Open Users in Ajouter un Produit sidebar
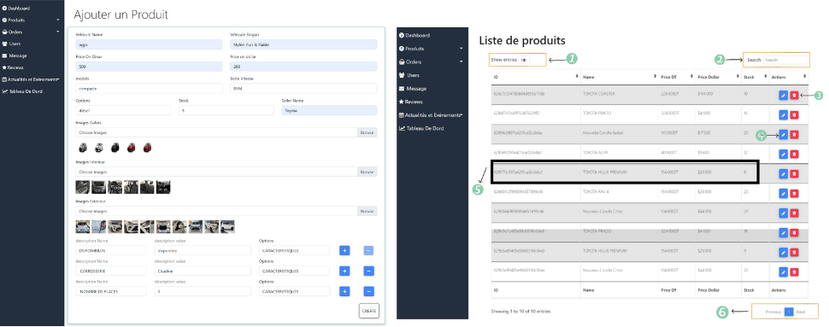This screenshot has height=327, width=829. coord(12,44)
